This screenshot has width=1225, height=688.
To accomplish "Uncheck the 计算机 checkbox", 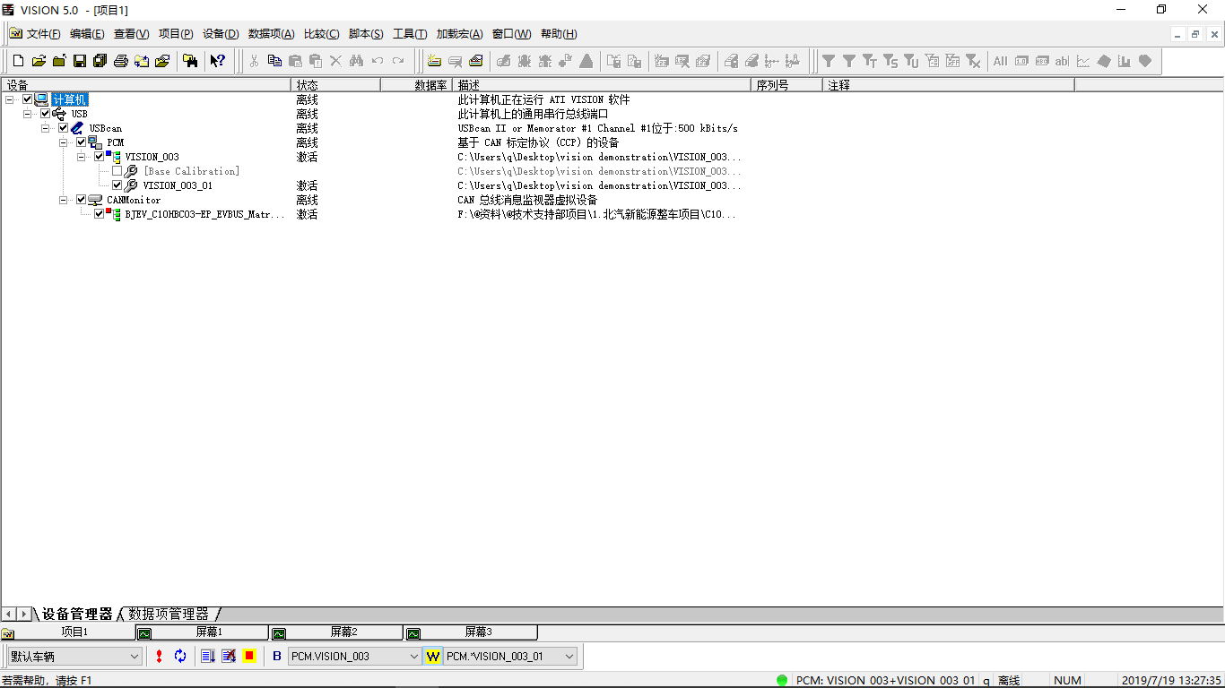I will click(x=28, y=99).
